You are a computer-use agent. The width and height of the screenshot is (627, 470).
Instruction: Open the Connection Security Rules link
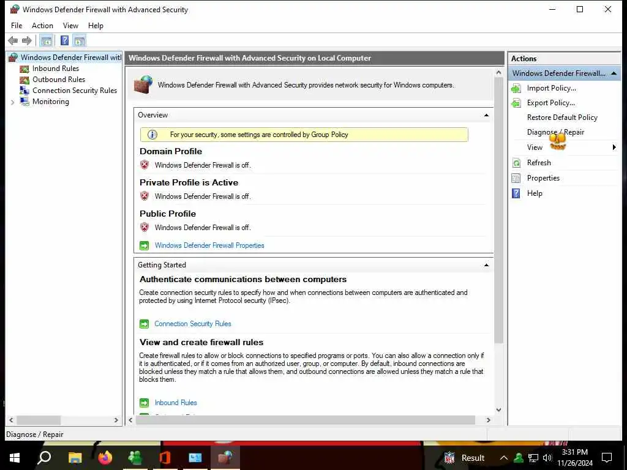click(x=193, y=324)
